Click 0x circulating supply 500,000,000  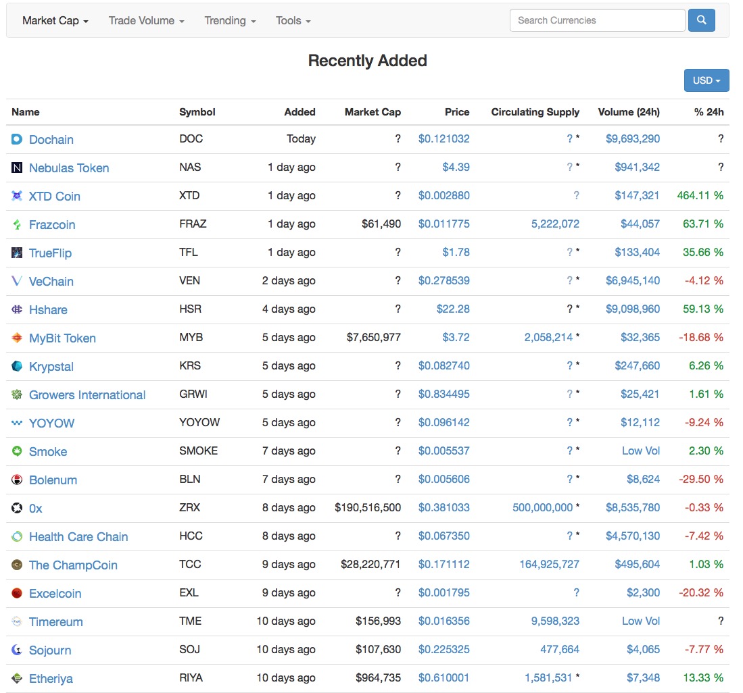coord(543,507)
